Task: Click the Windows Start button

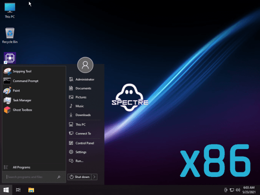Action: tap(6, 190)
